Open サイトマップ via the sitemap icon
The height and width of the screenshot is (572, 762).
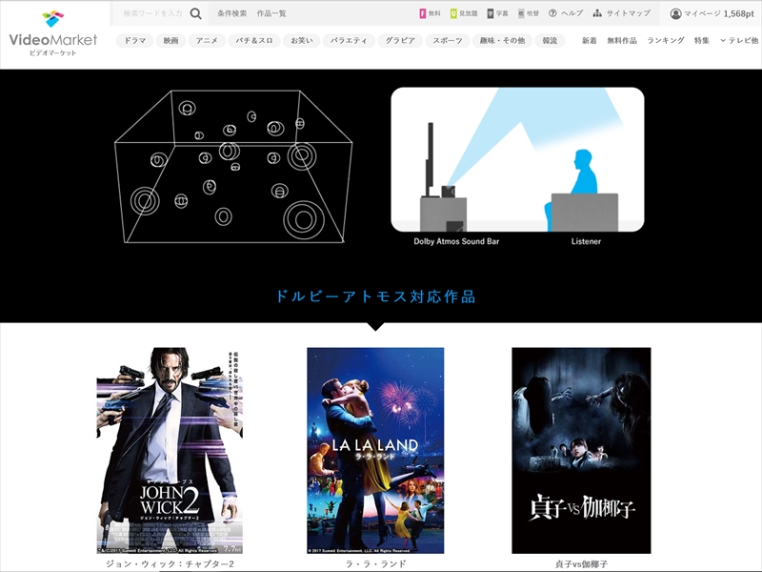(622, 13)
